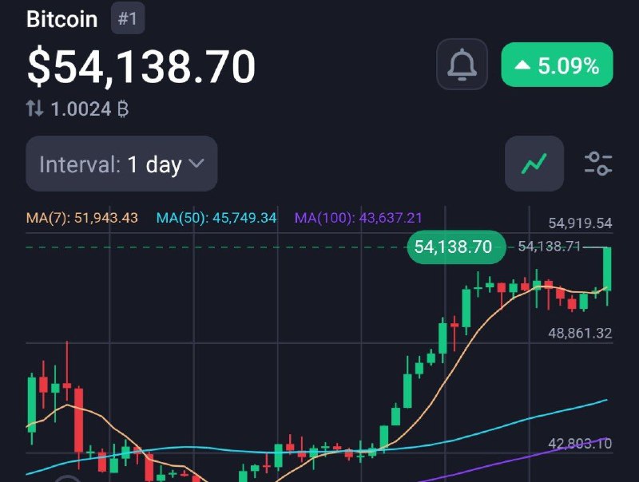The width and height of the screenshot is (639, 482).
Task: Click the 48,861.32 axis label
Action: [580, 334]
